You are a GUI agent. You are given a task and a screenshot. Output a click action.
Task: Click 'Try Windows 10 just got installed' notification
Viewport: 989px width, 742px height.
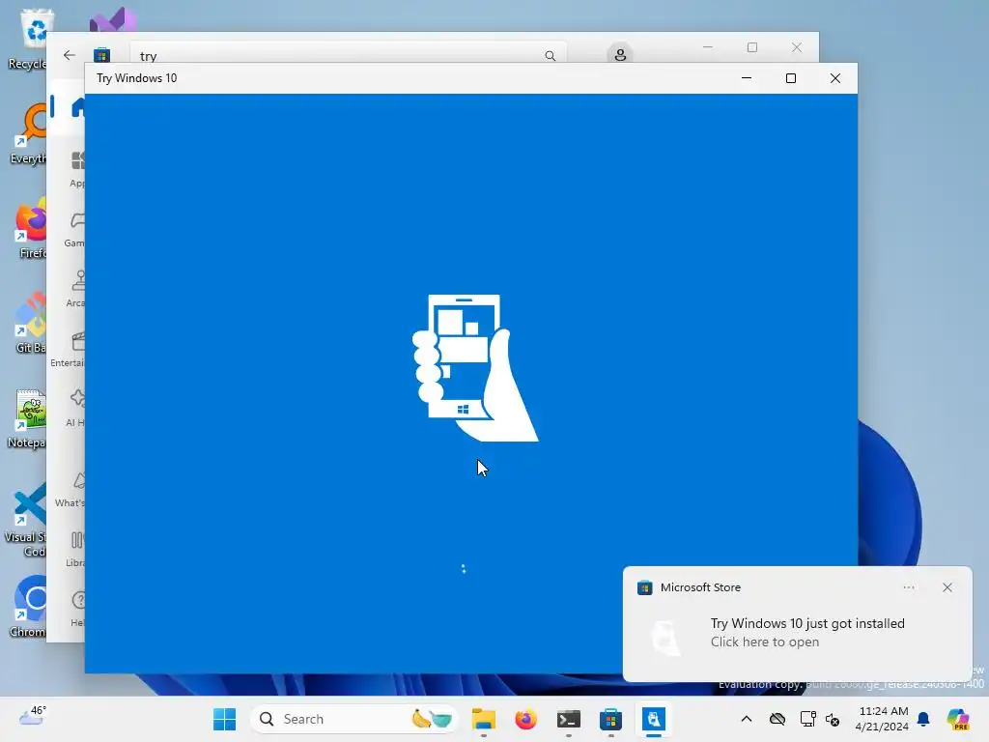(x=807, y=623)
